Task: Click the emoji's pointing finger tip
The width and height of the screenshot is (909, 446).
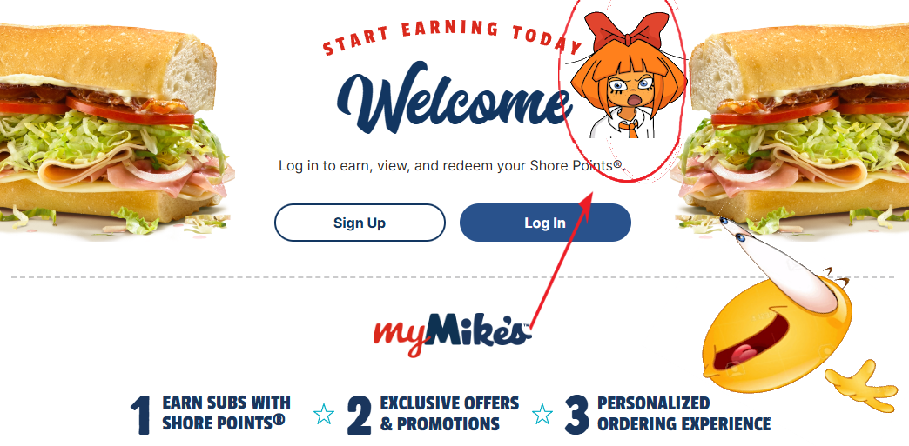Action: [x=728, y=224]
